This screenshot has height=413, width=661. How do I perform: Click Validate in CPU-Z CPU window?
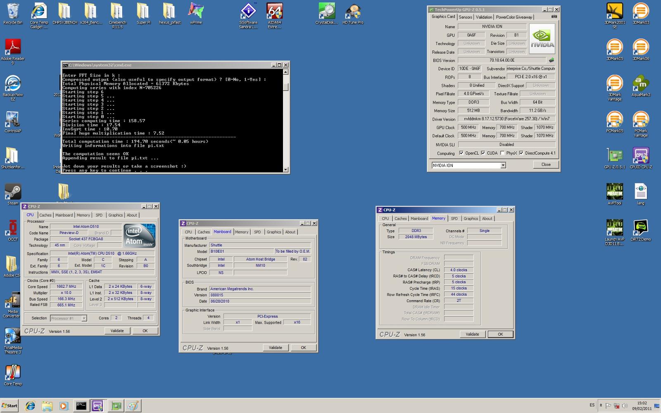pyautogui.click(x=117, y=331)
